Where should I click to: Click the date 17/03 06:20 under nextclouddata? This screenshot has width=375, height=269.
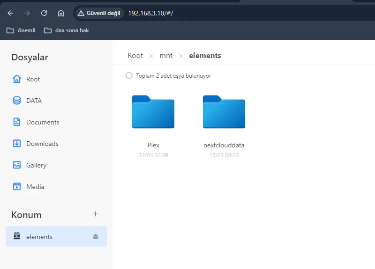224,155
